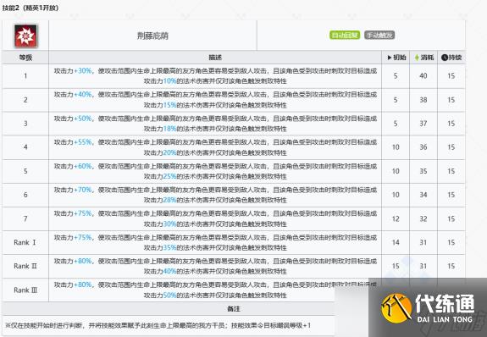Click the +60% attack value in level 5 description
The height and width of the screenshot is (337, 487).
(83, 166)
